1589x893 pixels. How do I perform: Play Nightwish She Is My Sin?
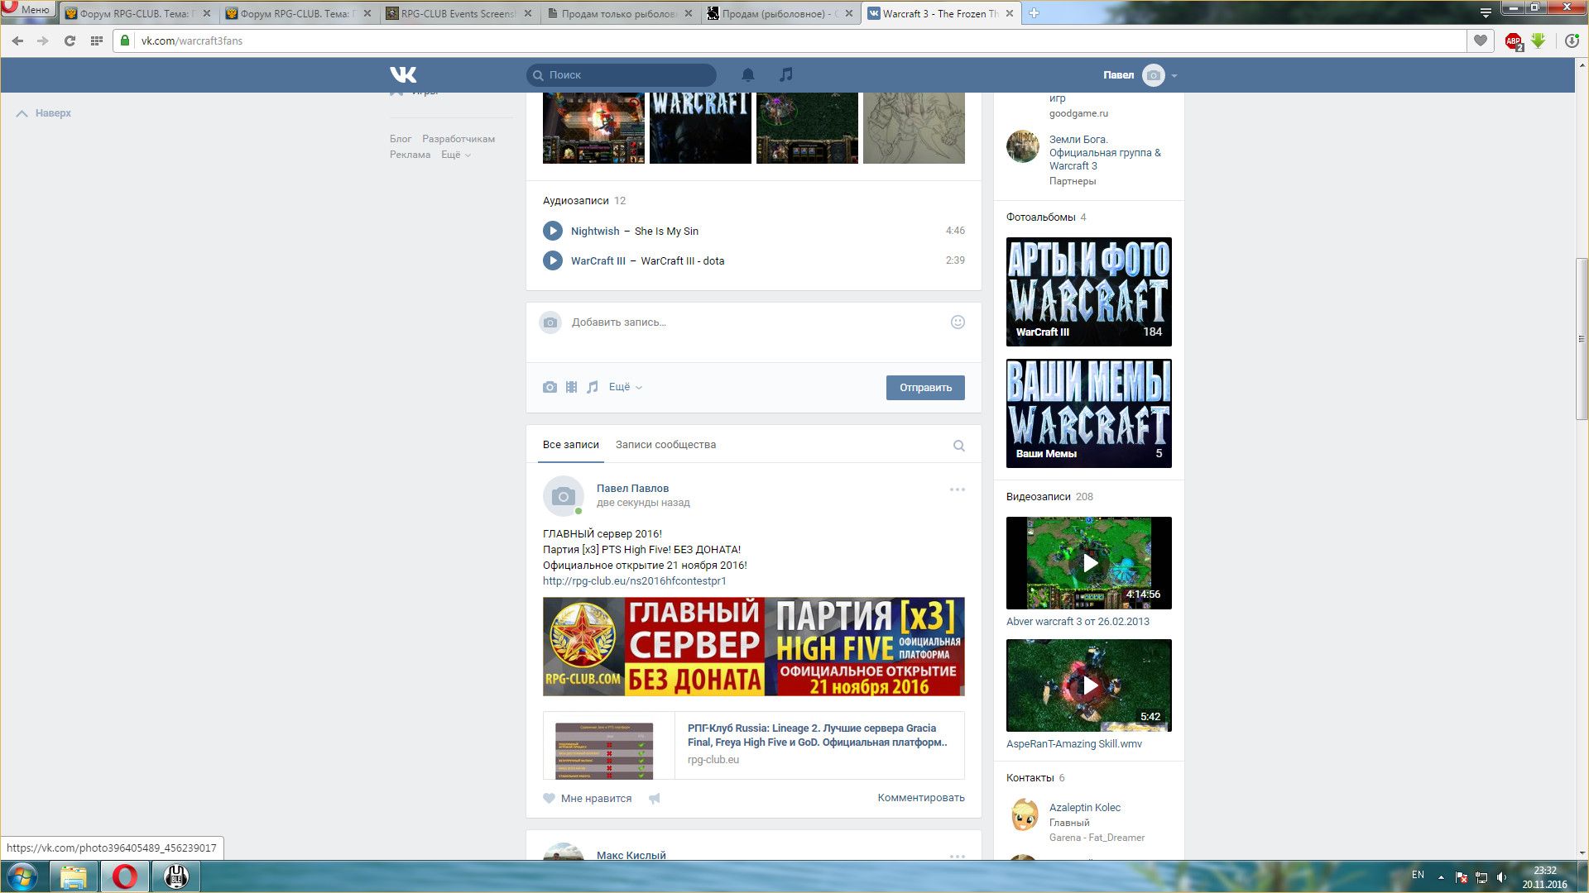tap(553, 232)
